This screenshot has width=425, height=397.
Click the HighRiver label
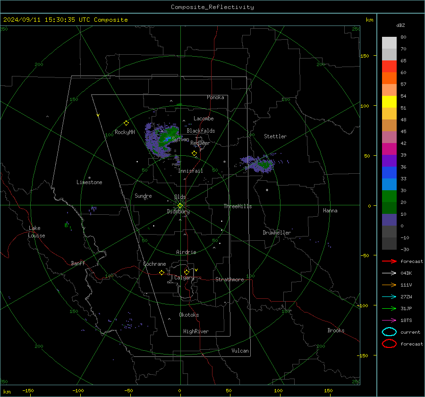pyautogui.click(x=196, y=331)
